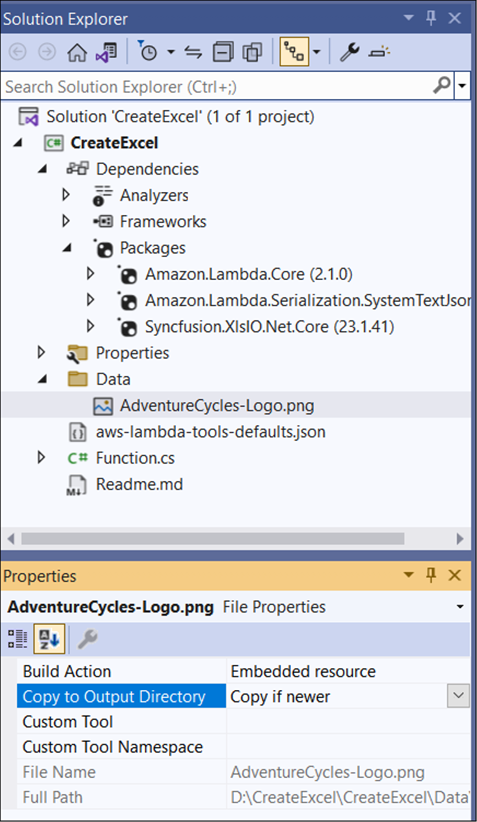Select Syncfusion.XlsIO.Net.Core (23.1.41) package
477x822 pixels.
click(x=270, y=327)
